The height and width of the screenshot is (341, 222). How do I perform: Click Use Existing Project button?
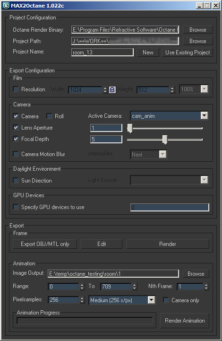coord(188,52)
